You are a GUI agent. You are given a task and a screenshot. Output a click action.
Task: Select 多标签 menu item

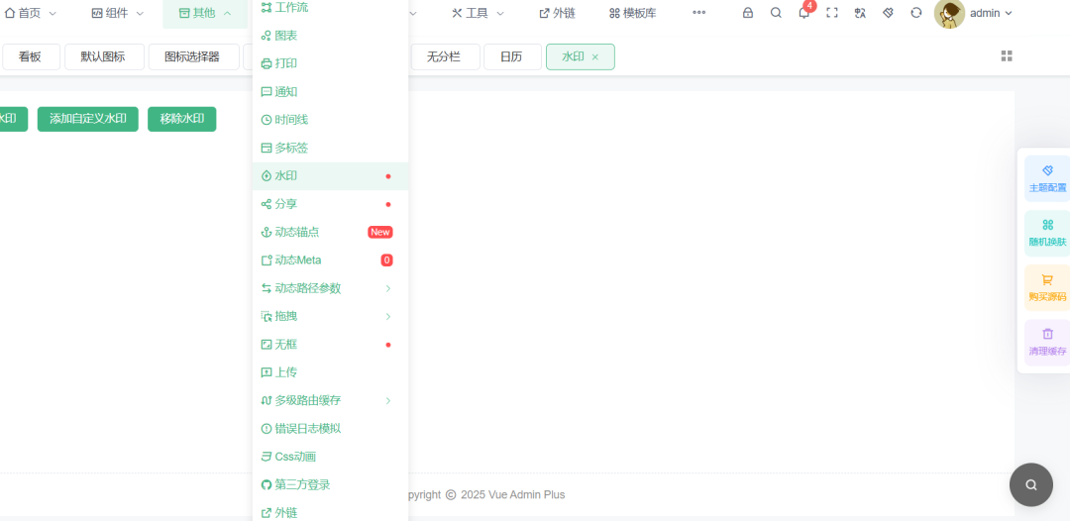tap(330, 148)
